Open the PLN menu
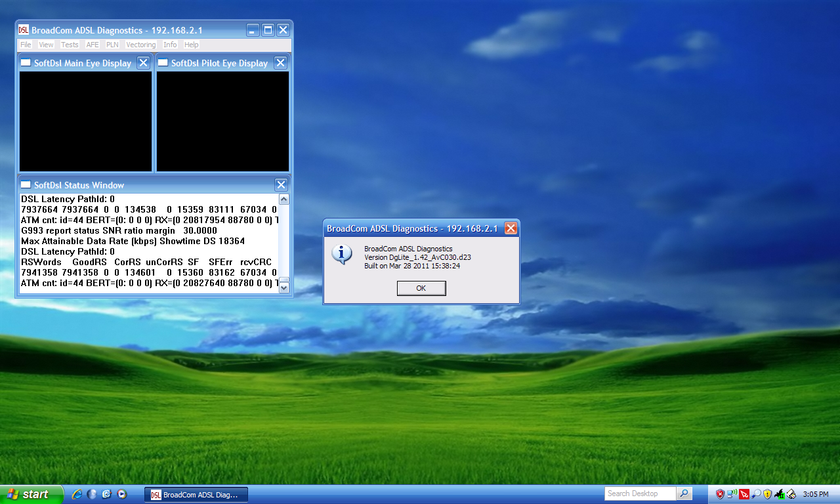840x504 pixels. coord(112,45)
